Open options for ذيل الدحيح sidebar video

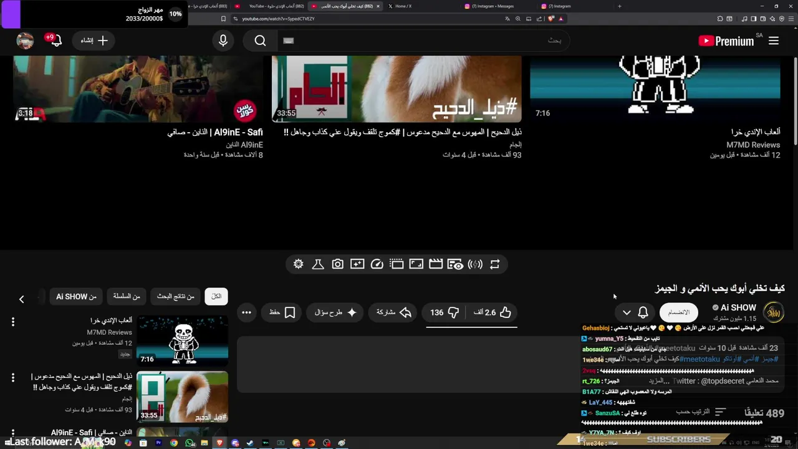12,378
